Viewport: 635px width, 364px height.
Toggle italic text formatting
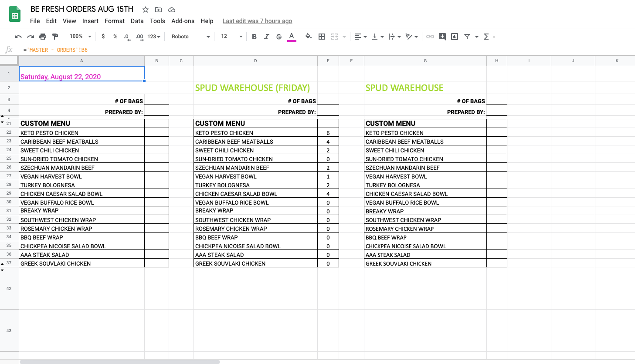tap(266, 37)
